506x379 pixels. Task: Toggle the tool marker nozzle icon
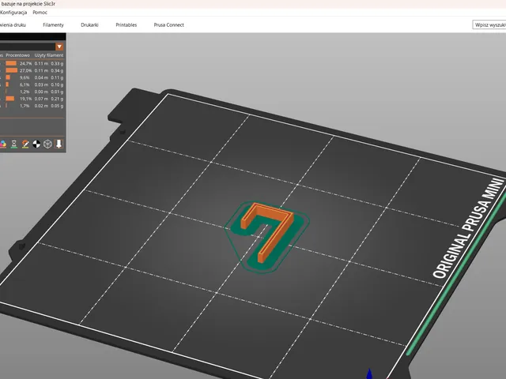[59, 144]
